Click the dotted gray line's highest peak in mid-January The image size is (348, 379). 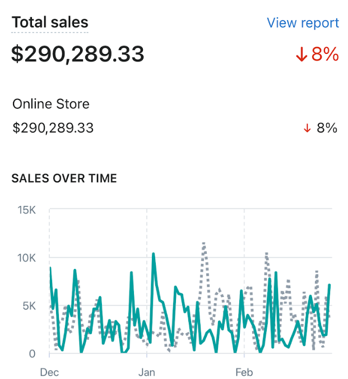(204, 244)
